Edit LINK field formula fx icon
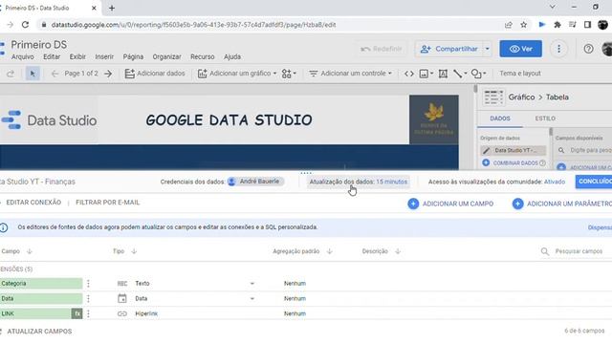612x344 pixels. click(x=76, y=313)
